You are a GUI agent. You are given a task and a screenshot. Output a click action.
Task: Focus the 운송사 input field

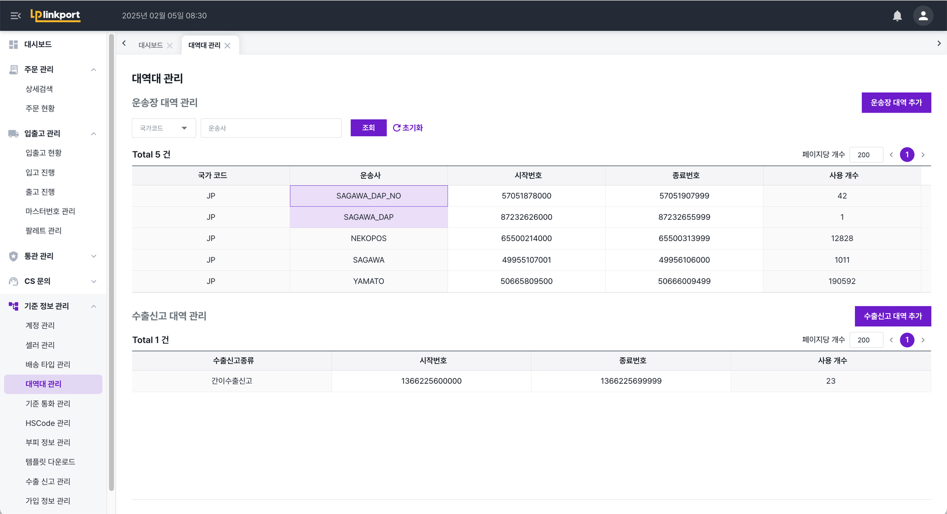pos(271,128)
